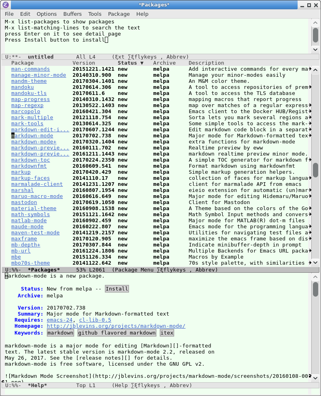Open the man-commands package link
Screen dimensions: 321x396
[31, 69]
